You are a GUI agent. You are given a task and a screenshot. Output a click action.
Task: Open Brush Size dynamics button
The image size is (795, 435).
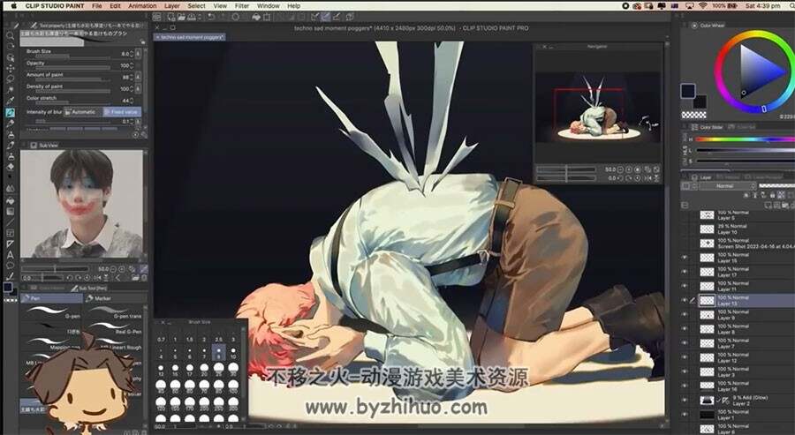tap(139, 54)
